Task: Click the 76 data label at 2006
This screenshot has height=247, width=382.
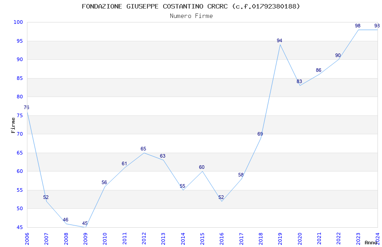Action: point(27,108)
